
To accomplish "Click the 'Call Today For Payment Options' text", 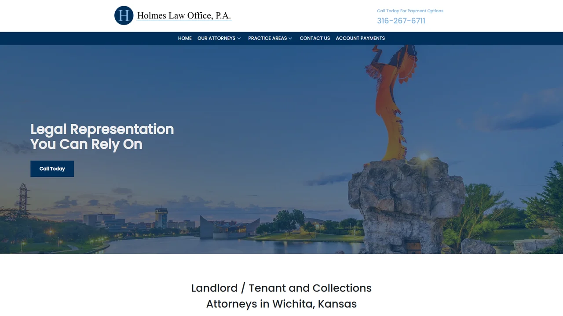I will click(x=410, y=11).
